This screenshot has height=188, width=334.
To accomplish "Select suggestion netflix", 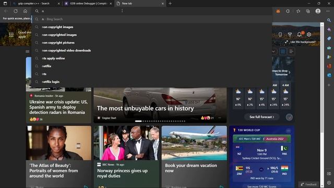I will tap(152, 66).
